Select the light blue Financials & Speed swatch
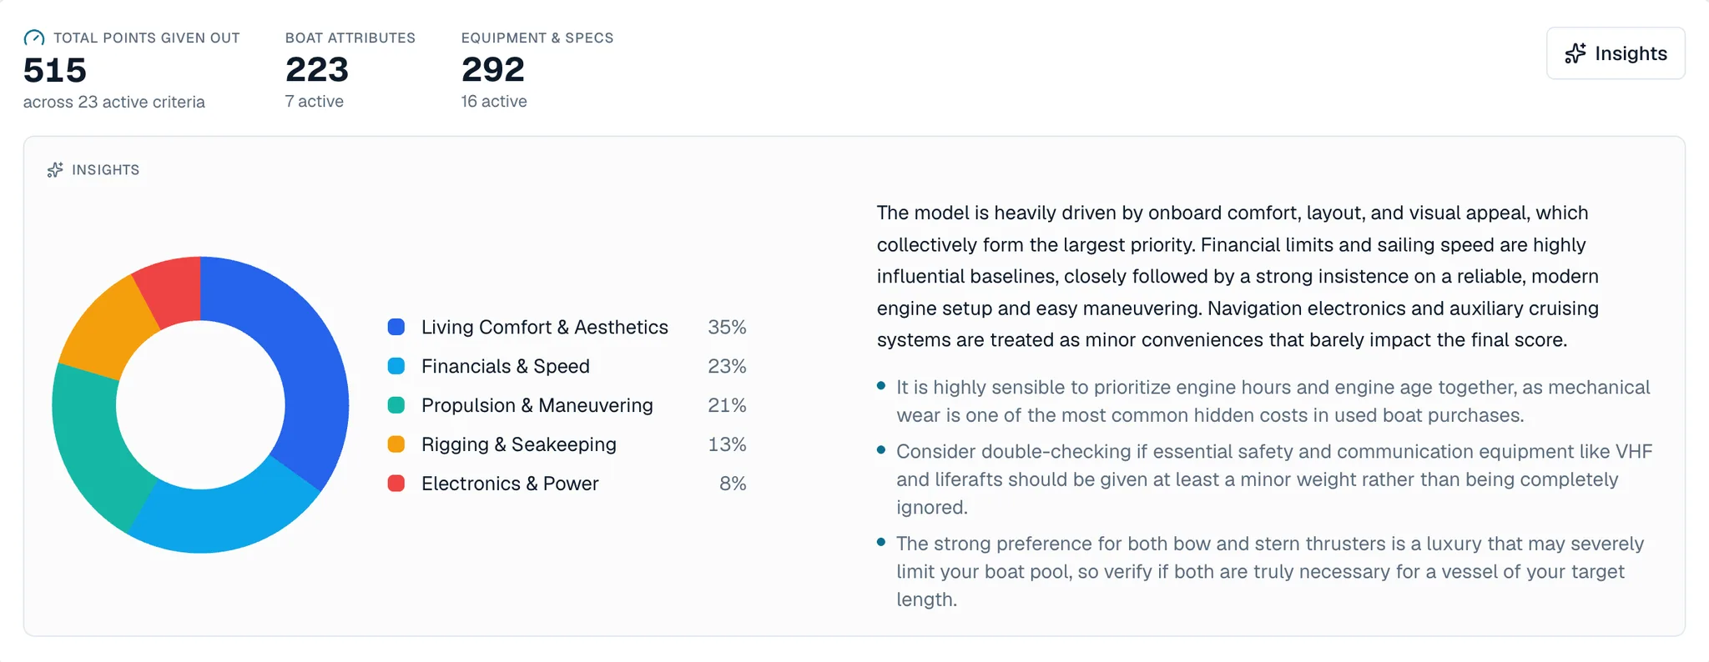This screenshot has height=662, width=1709. [x=396, y=366]
